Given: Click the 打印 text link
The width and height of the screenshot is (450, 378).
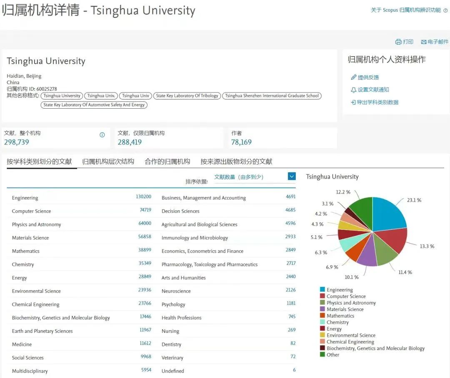Looking at the screenshot, I should pos(408,42).
